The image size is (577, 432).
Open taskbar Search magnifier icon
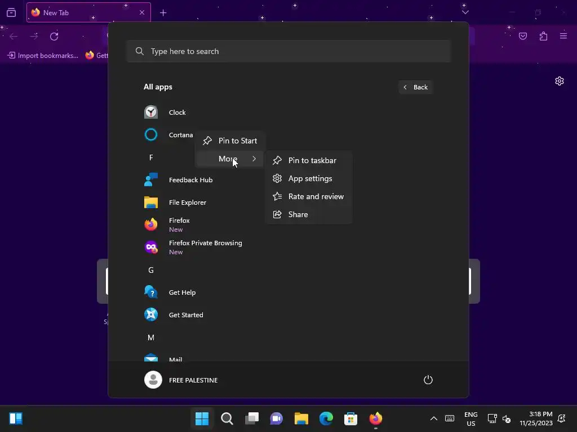point(227,418)
